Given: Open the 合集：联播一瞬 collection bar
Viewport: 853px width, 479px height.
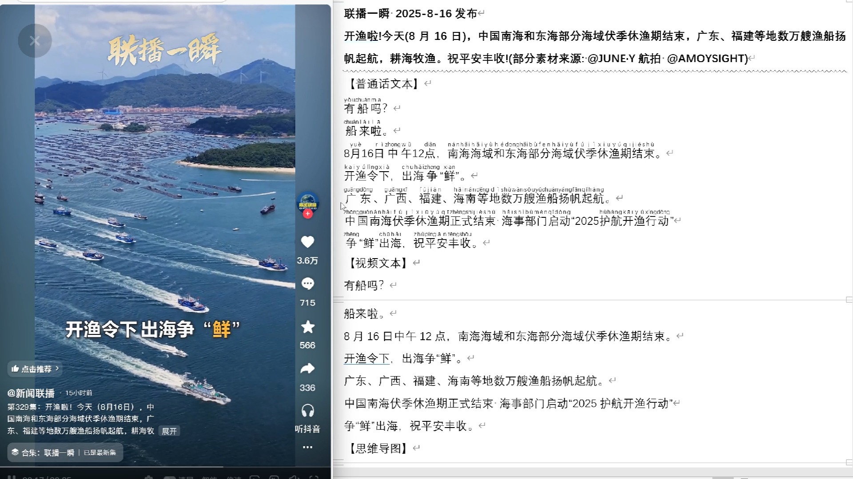Looking at the screenshot, I should pyautogui.click(x=65, y=452).
